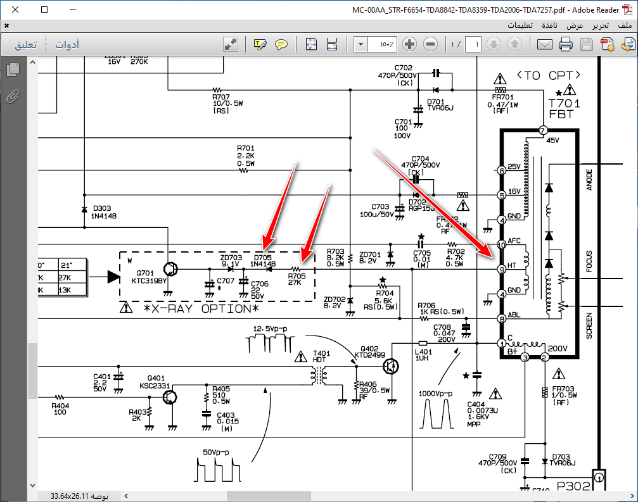Convert file to PDF online
Viewport: 638px width, 502px height.
pyautogui.click(x=608, y=44)
